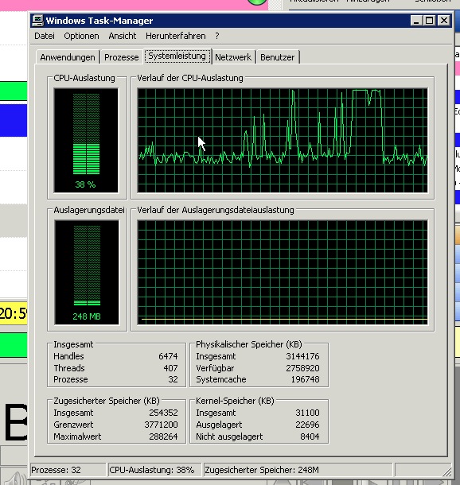This screenshot has height=485, width=460.
Task: Switch to the Anwendungen tab
Action: 68,57
